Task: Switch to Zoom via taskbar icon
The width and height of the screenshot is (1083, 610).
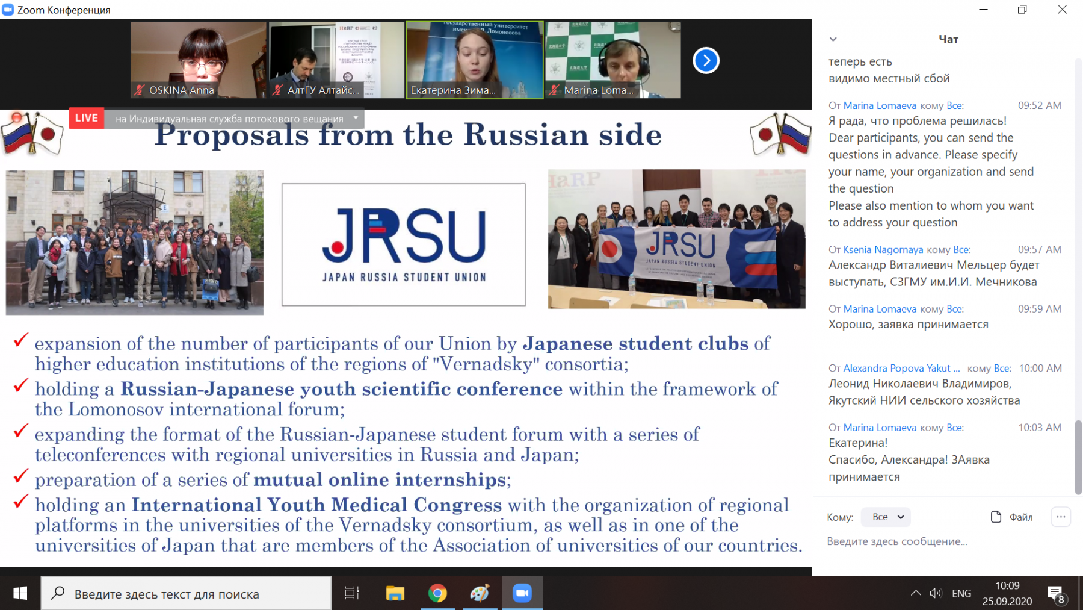Action: click(522, 593)
